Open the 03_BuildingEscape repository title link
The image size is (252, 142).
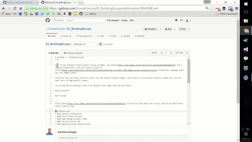coord(79,29)
